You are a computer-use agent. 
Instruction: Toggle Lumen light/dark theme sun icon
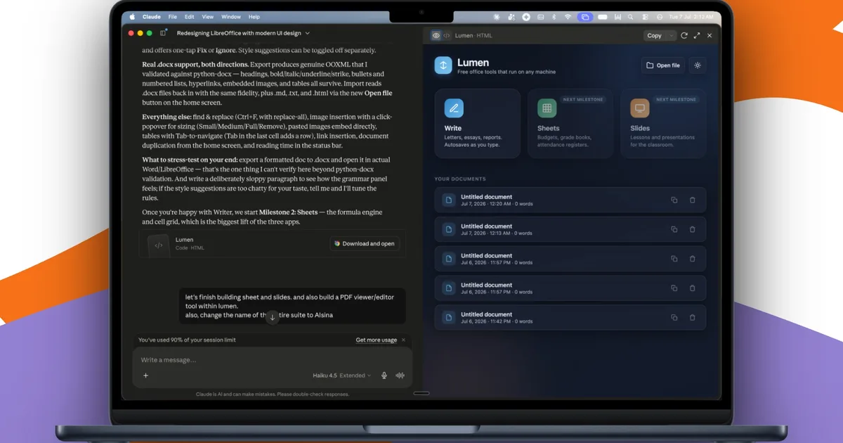(x=698, y=65)
